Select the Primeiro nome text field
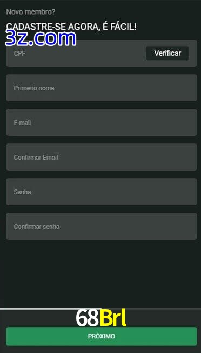This screenshot has width=201, height=353. pos(102,88)
